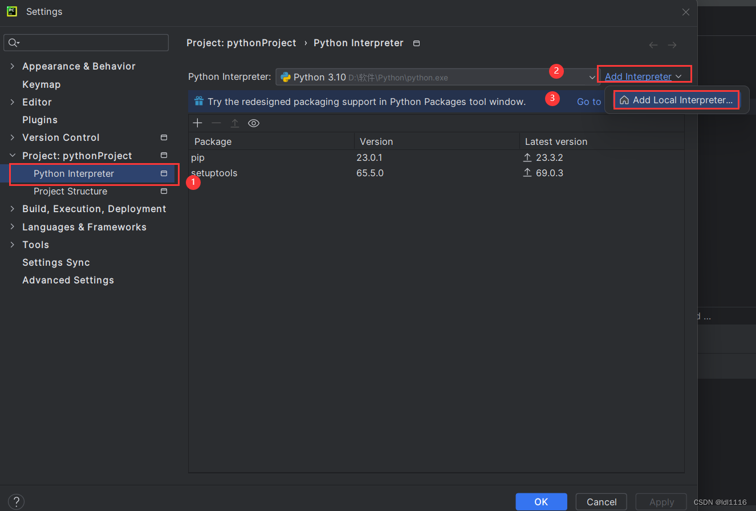Screen dimensions: 756x511
Task: Click project-level icon next to breadcrumb title
Action: coord(416,43)
